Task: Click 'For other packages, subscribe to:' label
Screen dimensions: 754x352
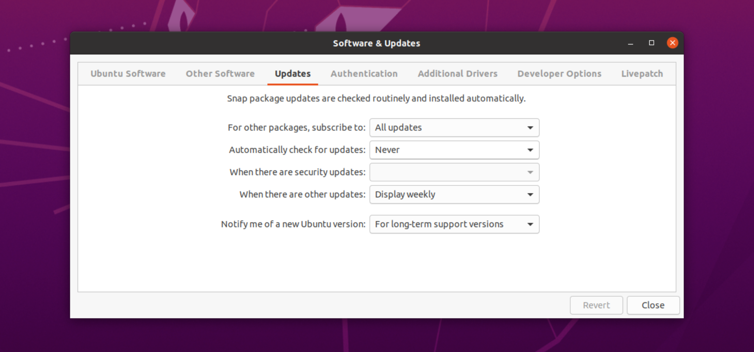Action: [x=296, y=128]
